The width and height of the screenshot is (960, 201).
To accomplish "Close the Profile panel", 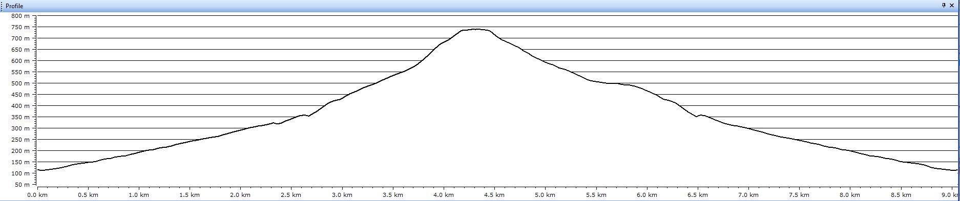I will pyautogui.click(x=952, y=6).
